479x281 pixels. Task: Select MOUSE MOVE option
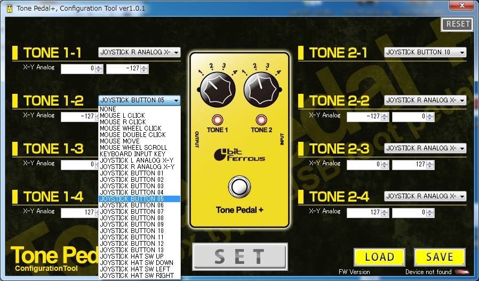(139, 141)
